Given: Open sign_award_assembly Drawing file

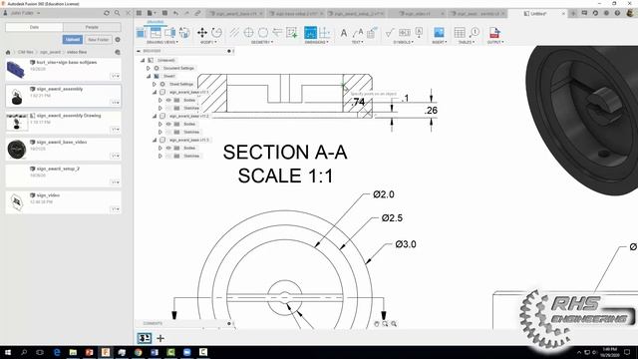Looking at the screenshot, I should pos(64,122).
